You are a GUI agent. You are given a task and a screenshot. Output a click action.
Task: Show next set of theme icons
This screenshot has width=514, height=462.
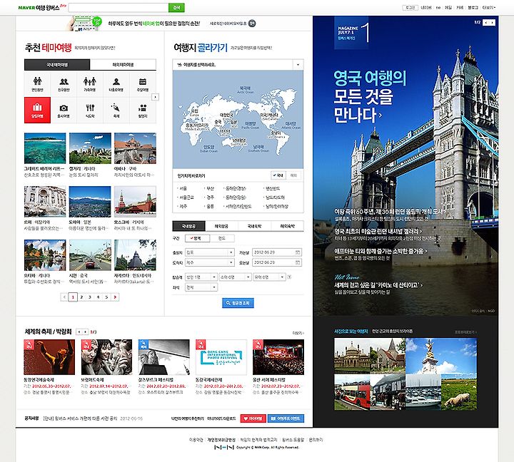tap(156, 97)
